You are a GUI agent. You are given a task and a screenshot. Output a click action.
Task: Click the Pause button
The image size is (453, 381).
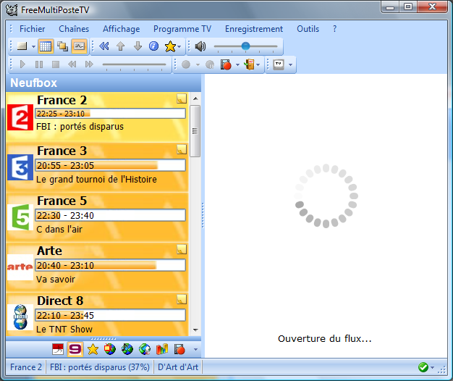[39, 64]
